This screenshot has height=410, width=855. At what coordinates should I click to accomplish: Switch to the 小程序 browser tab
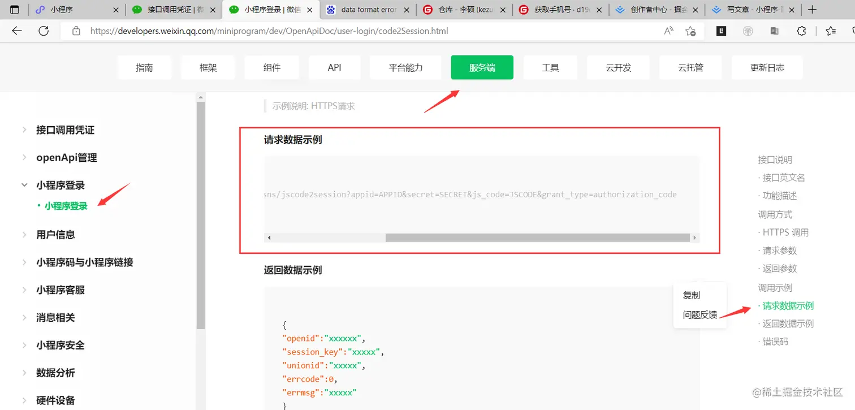[77, 10]
